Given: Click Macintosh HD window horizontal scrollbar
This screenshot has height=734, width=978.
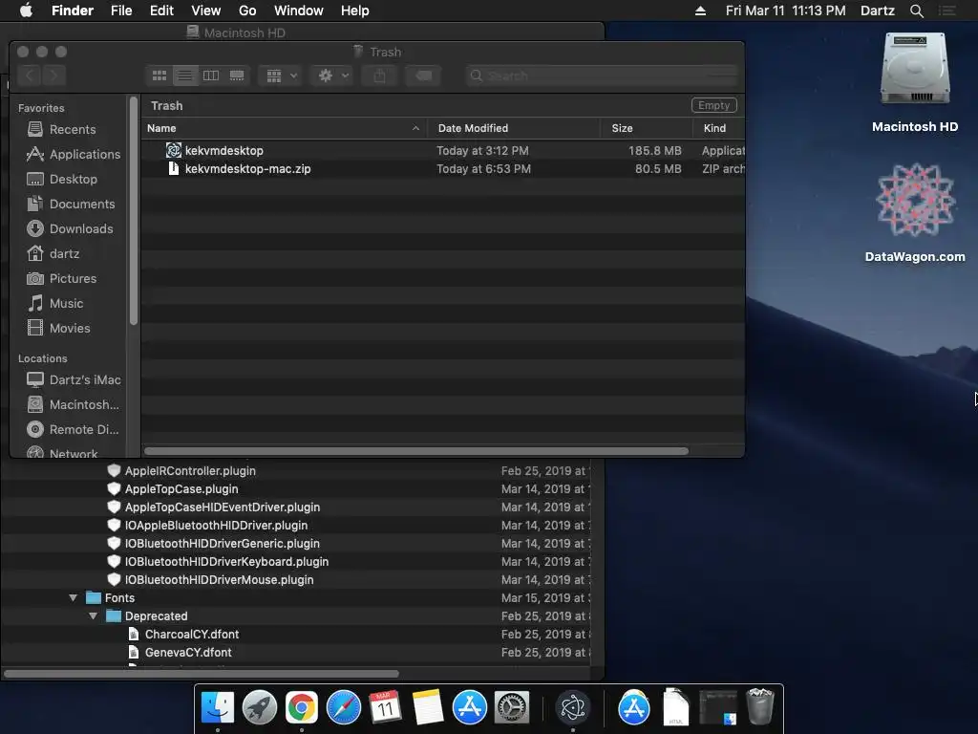Looking at the screenshot, I should pyautogui.click(x=201, y=674).
